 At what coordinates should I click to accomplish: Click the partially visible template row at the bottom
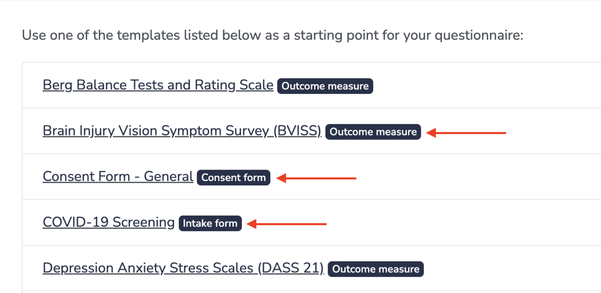pyautogui.click(x=300, y=290)
